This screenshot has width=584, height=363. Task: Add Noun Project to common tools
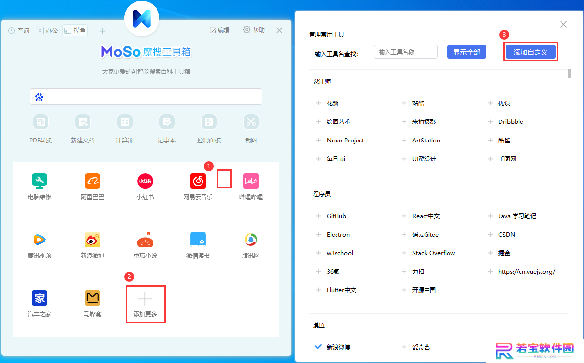pyautogui.click(x=318, y=141)
